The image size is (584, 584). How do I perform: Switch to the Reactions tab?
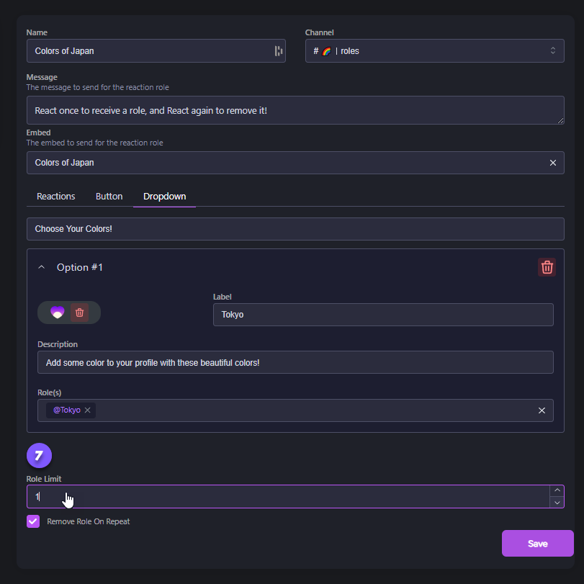pyautogui.click(x=55, y=197)
